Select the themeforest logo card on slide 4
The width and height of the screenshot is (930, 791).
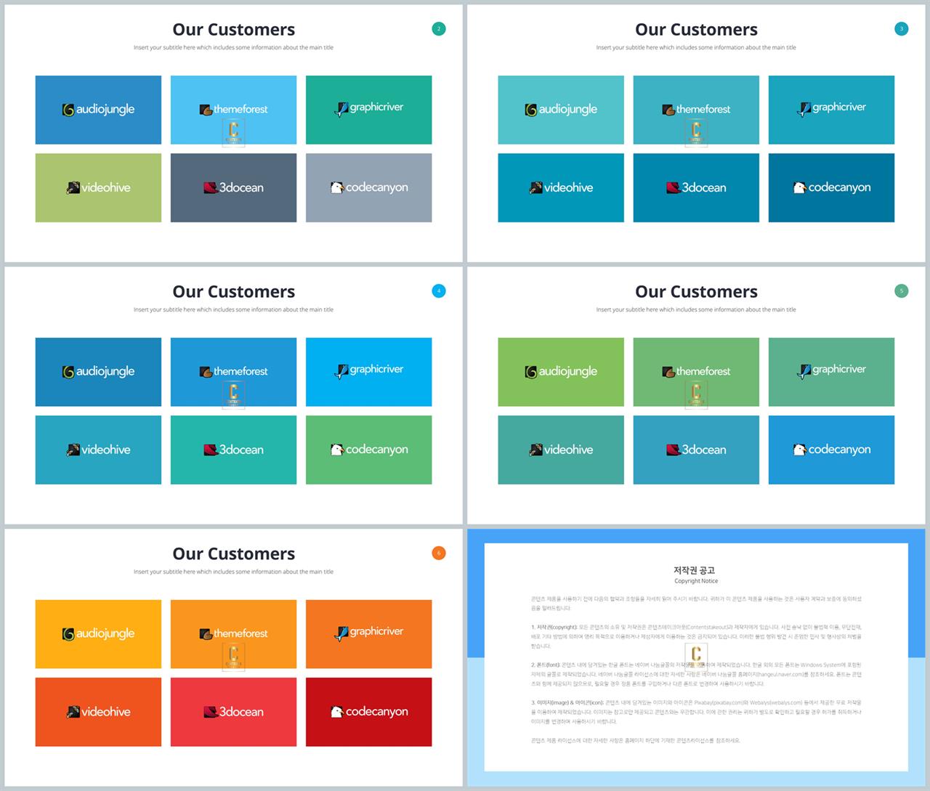point(233,372)
